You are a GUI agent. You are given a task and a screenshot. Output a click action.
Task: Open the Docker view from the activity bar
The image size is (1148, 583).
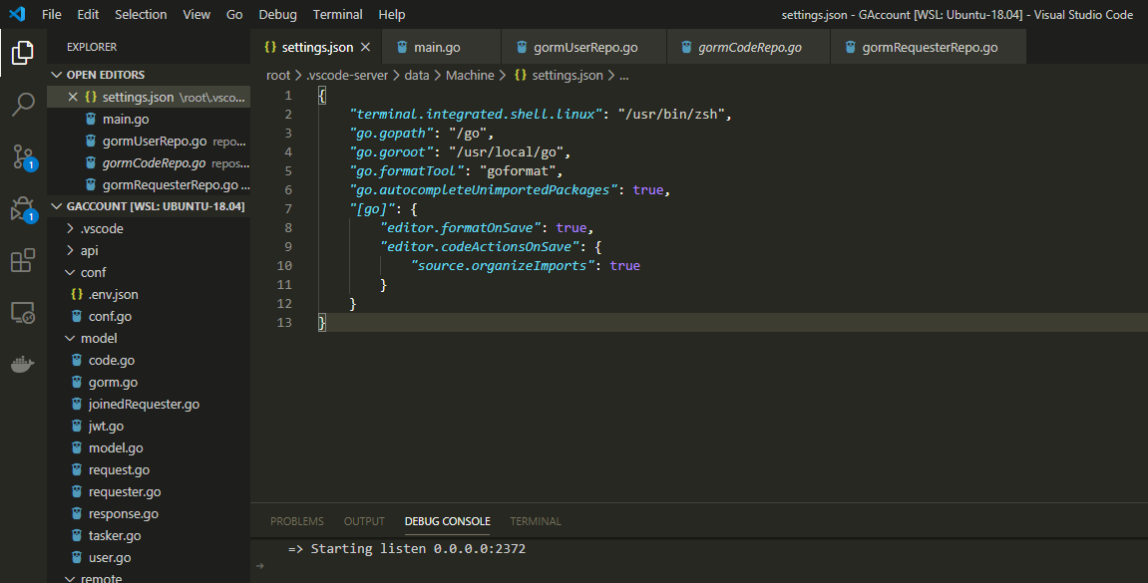tap(24, 364)
